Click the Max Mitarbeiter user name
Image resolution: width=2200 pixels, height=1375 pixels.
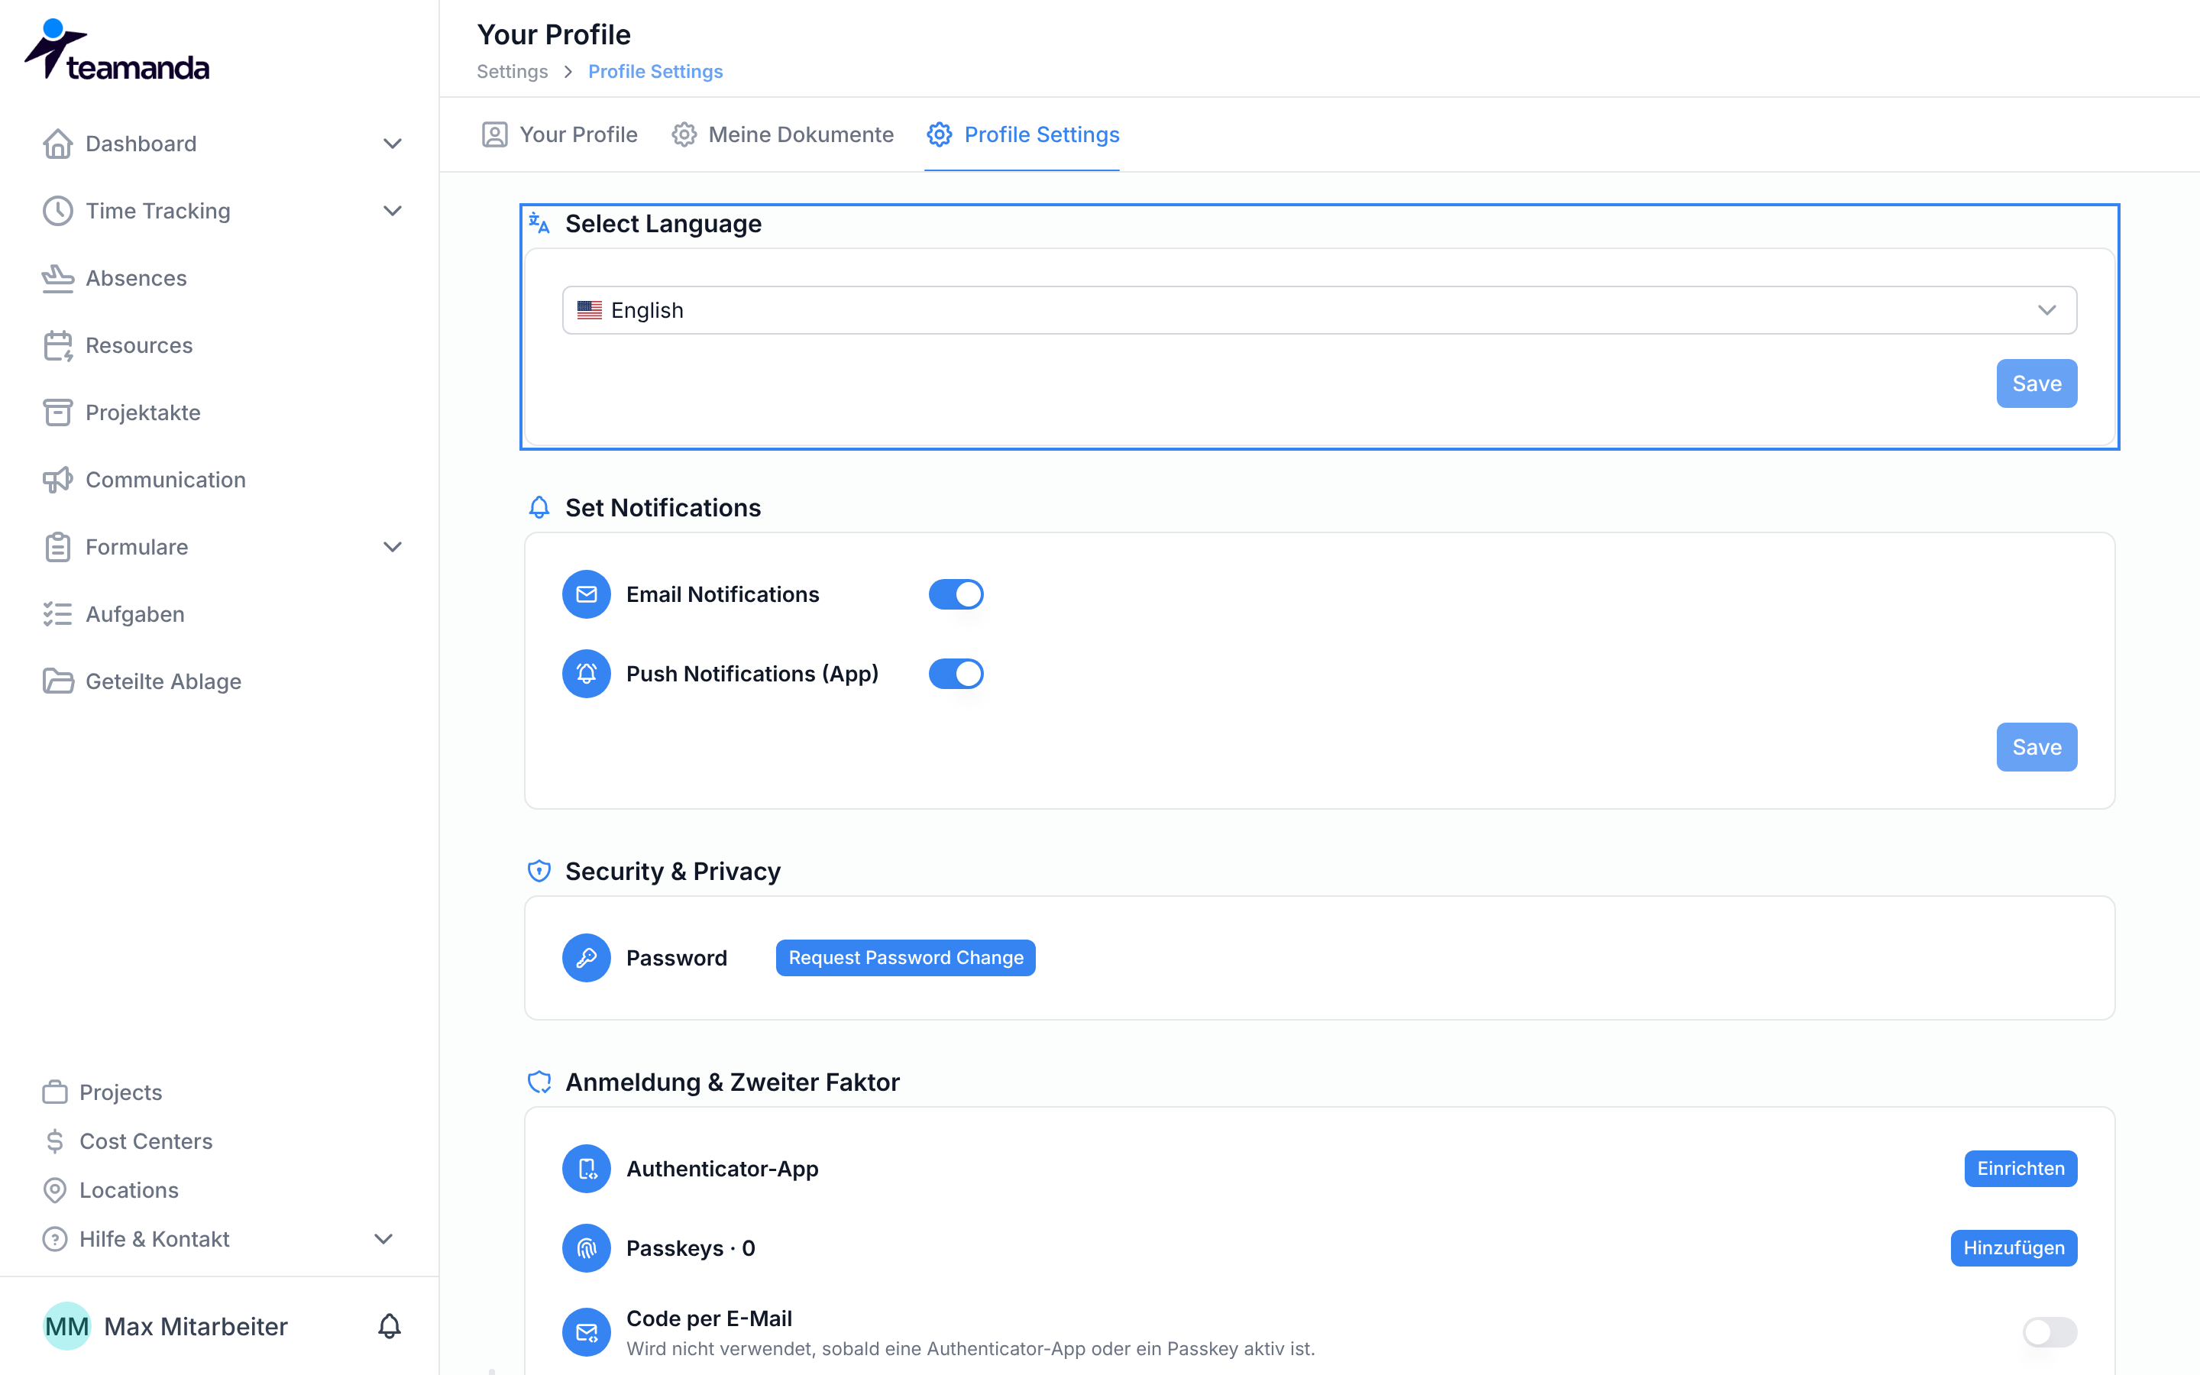(x=196, y=1327)
